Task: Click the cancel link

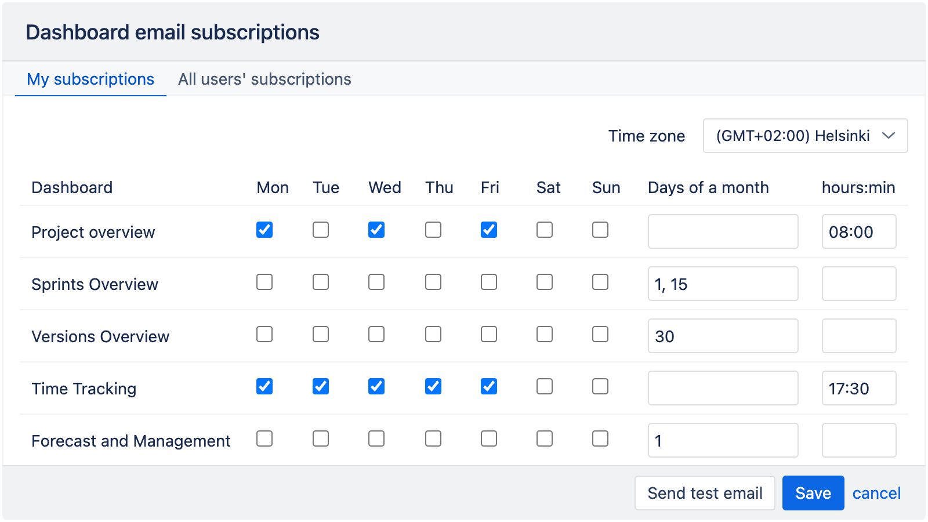Action: pyautogui.click(x=876, y=492)
